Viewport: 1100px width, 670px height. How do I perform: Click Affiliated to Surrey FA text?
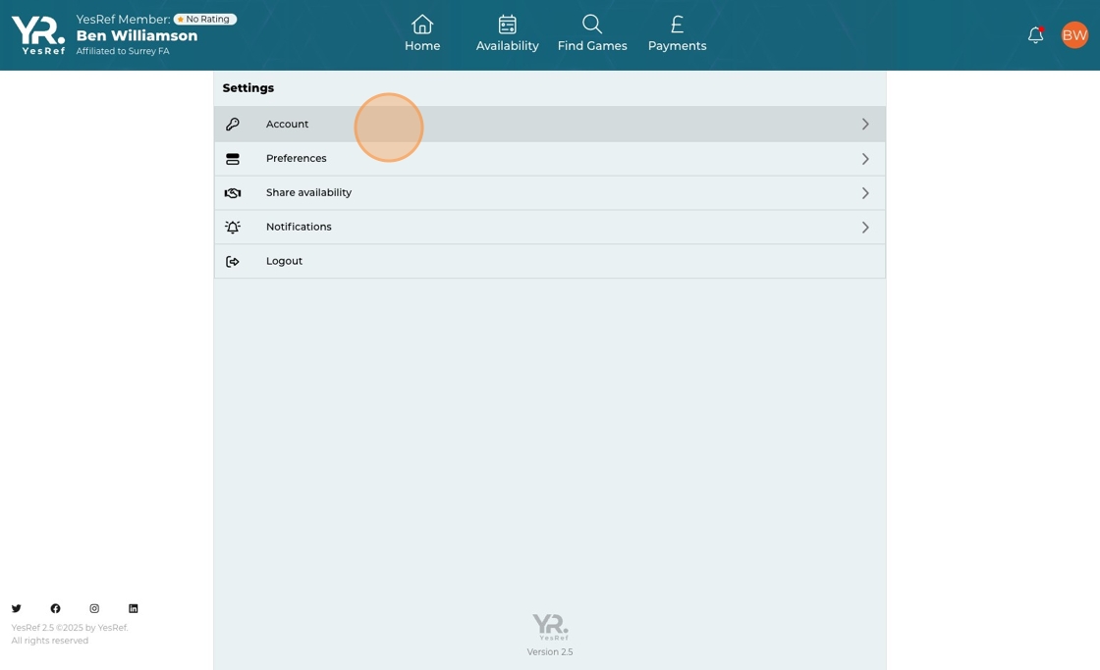(123, 51)
